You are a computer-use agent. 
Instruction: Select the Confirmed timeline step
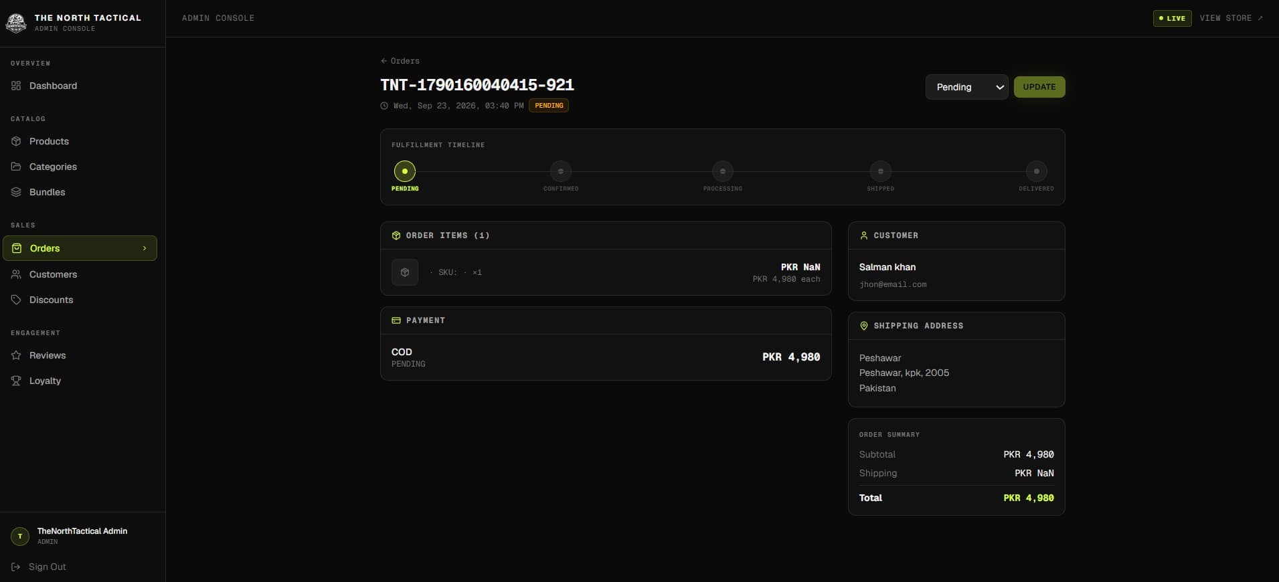coord(561,171)
